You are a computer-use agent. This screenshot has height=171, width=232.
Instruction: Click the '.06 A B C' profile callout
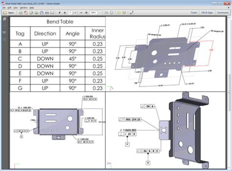[148, 151]
